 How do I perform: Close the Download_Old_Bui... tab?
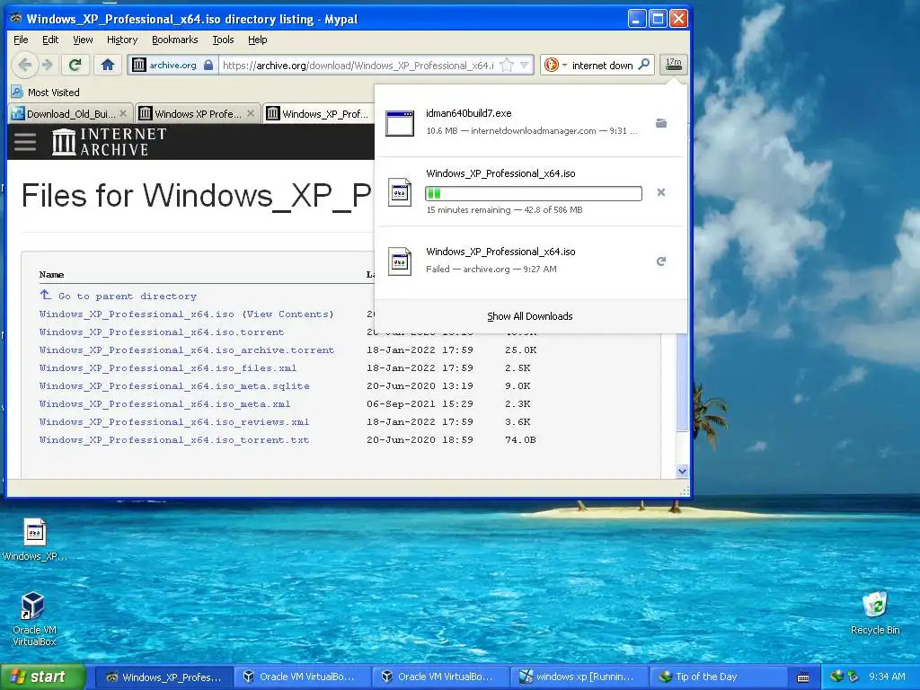(x=122, y=113)
